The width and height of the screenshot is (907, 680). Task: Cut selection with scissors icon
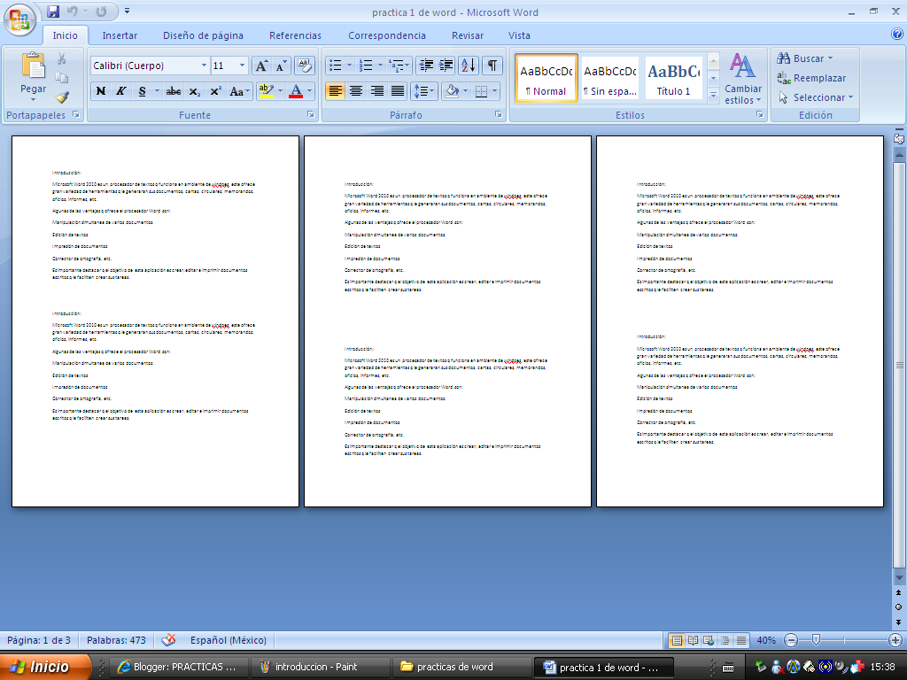tap(62, 58)
